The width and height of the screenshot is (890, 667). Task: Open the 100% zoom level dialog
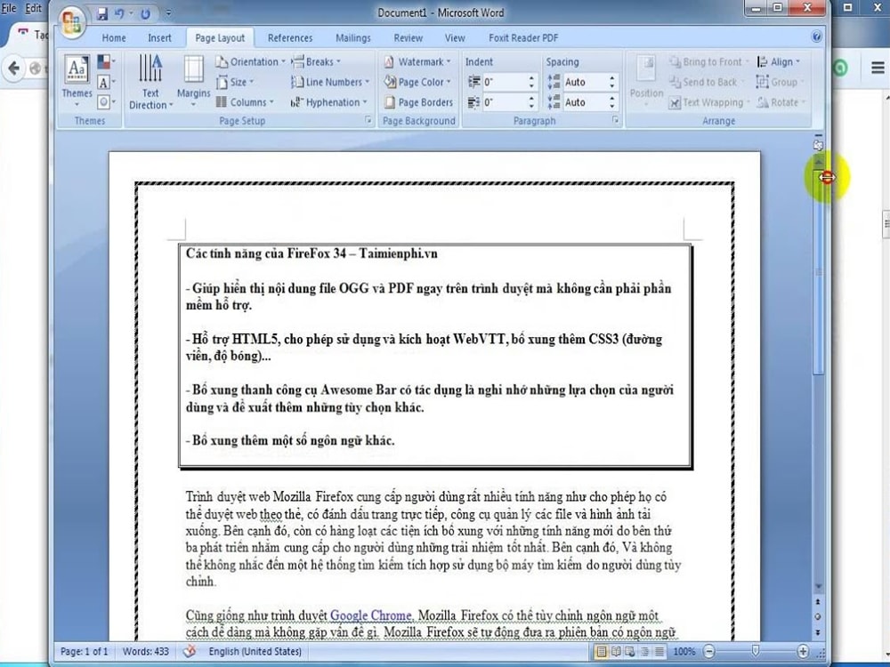[x=684, y=652]
